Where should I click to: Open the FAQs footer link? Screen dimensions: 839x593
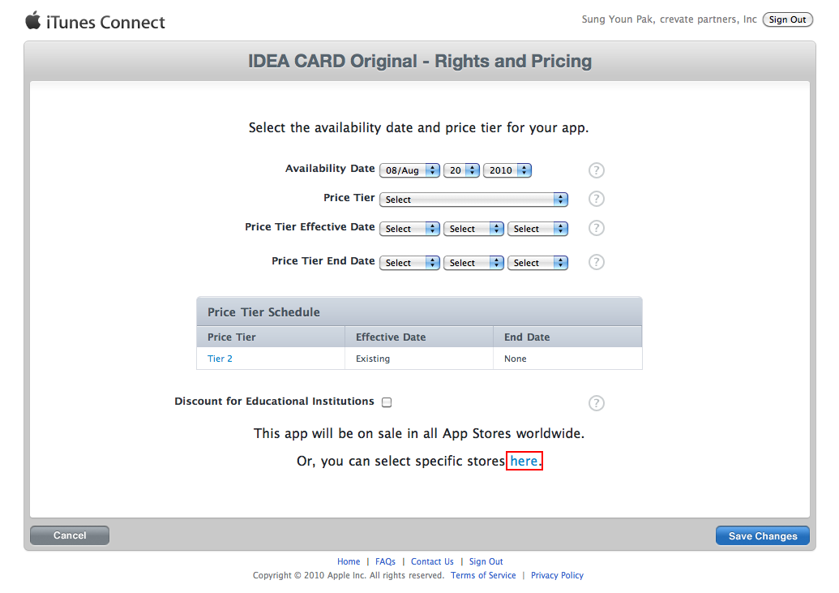tap(385, 561)
